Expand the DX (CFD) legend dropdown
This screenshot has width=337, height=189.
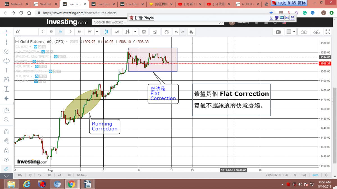click(31, 47)
